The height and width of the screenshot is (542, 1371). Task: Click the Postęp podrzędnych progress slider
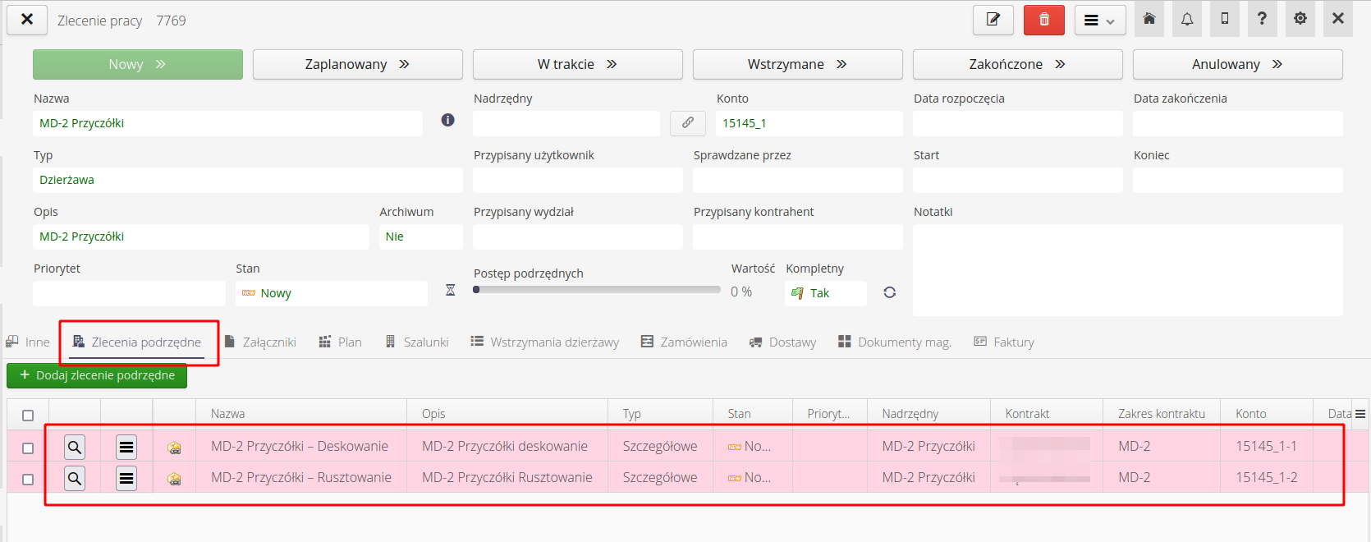coord(597,290)
